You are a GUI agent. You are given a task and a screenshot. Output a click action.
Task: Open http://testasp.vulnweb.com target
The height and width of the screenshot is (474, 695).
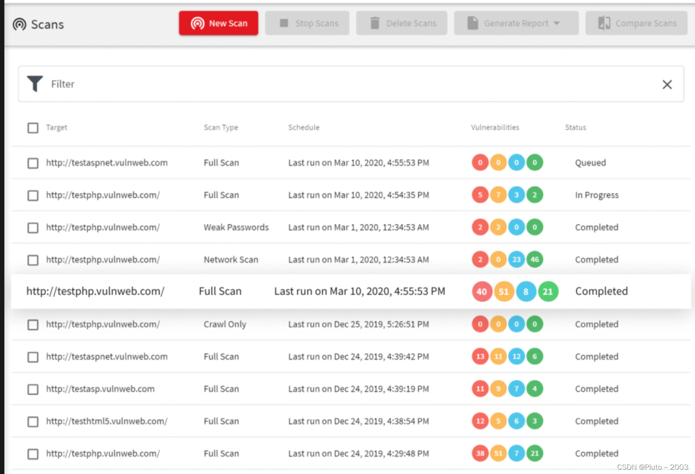[101, 389]
